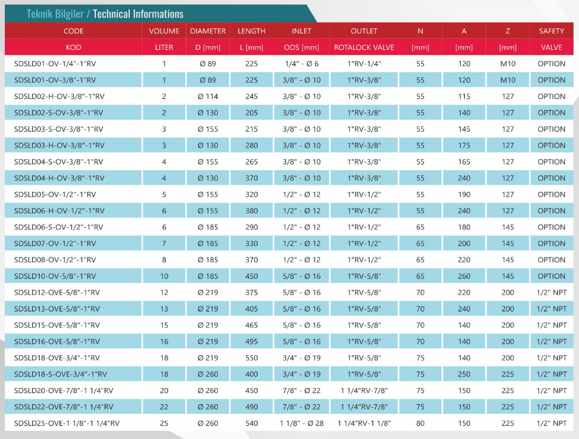Click length value 550

click(x=251, y=358)
